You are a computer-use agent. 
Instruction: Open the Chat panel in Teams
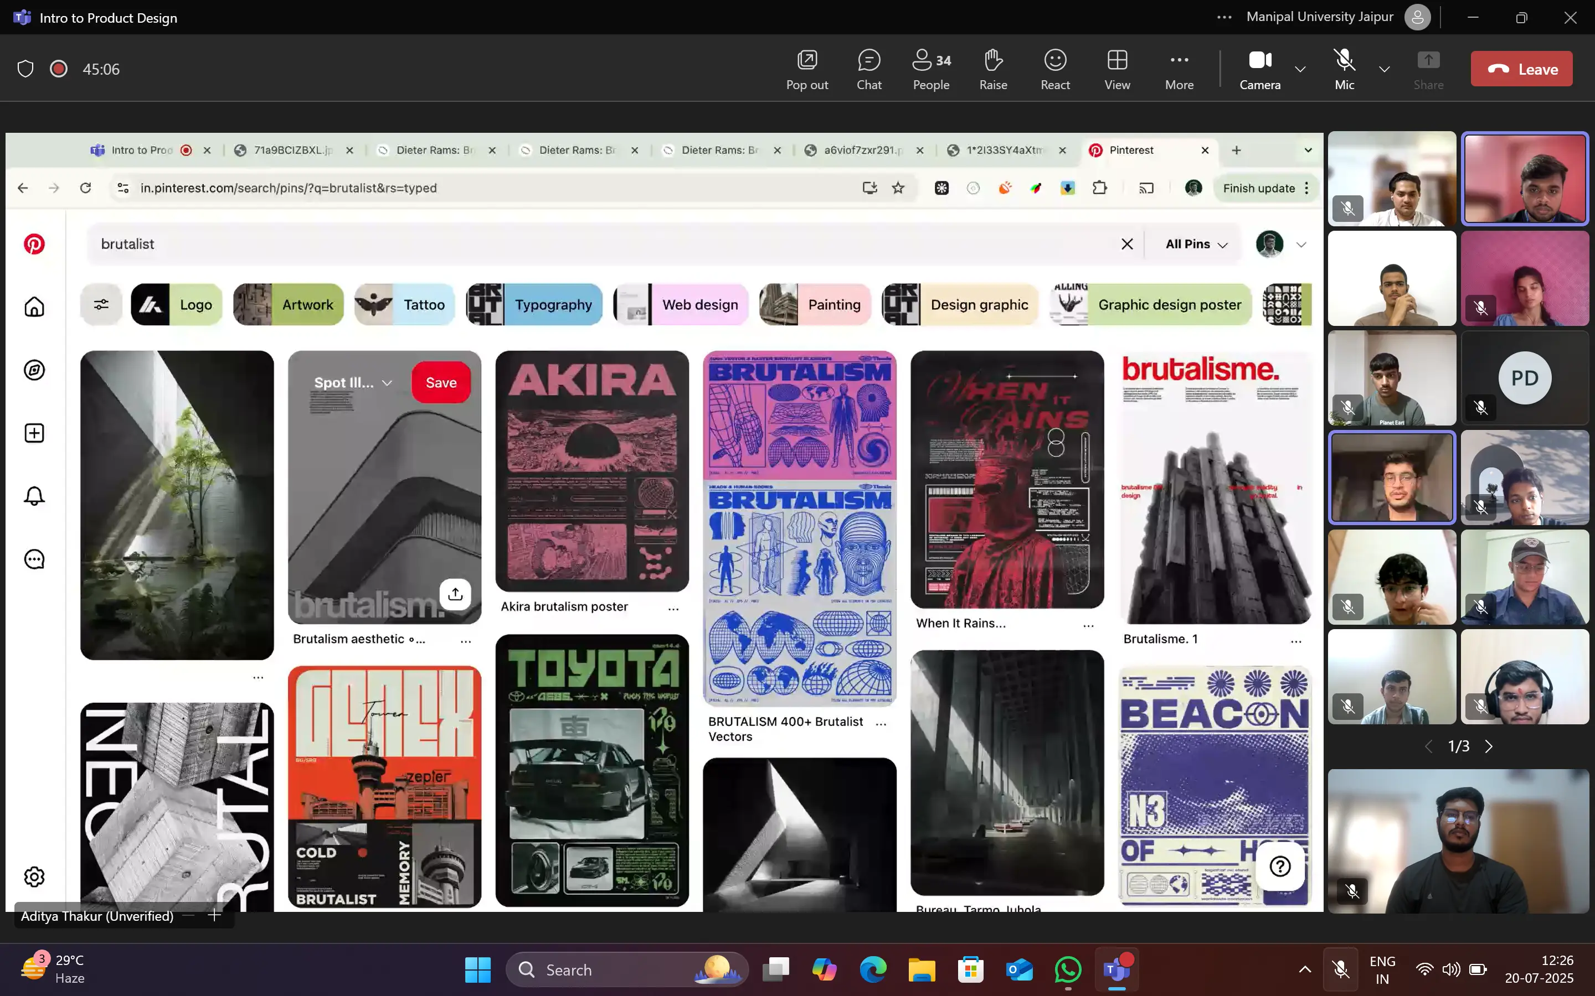tap(869, 68)
